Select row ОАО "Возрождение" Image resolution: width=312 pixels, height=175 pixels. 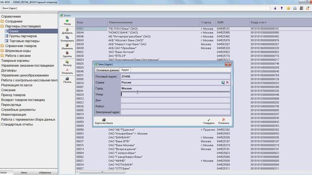tap(194, 149)
